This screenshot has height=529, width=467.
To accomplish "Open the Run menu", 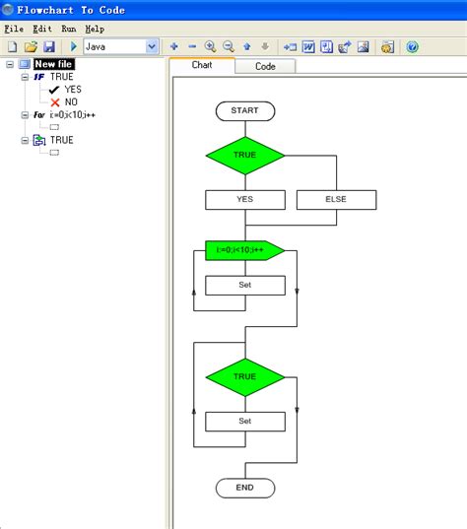I will coord(69,29).
